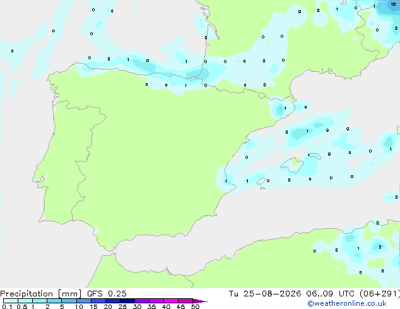Pick the 10–15 mm legend swatch
400x309 pixels.
[x=83, y=301]
